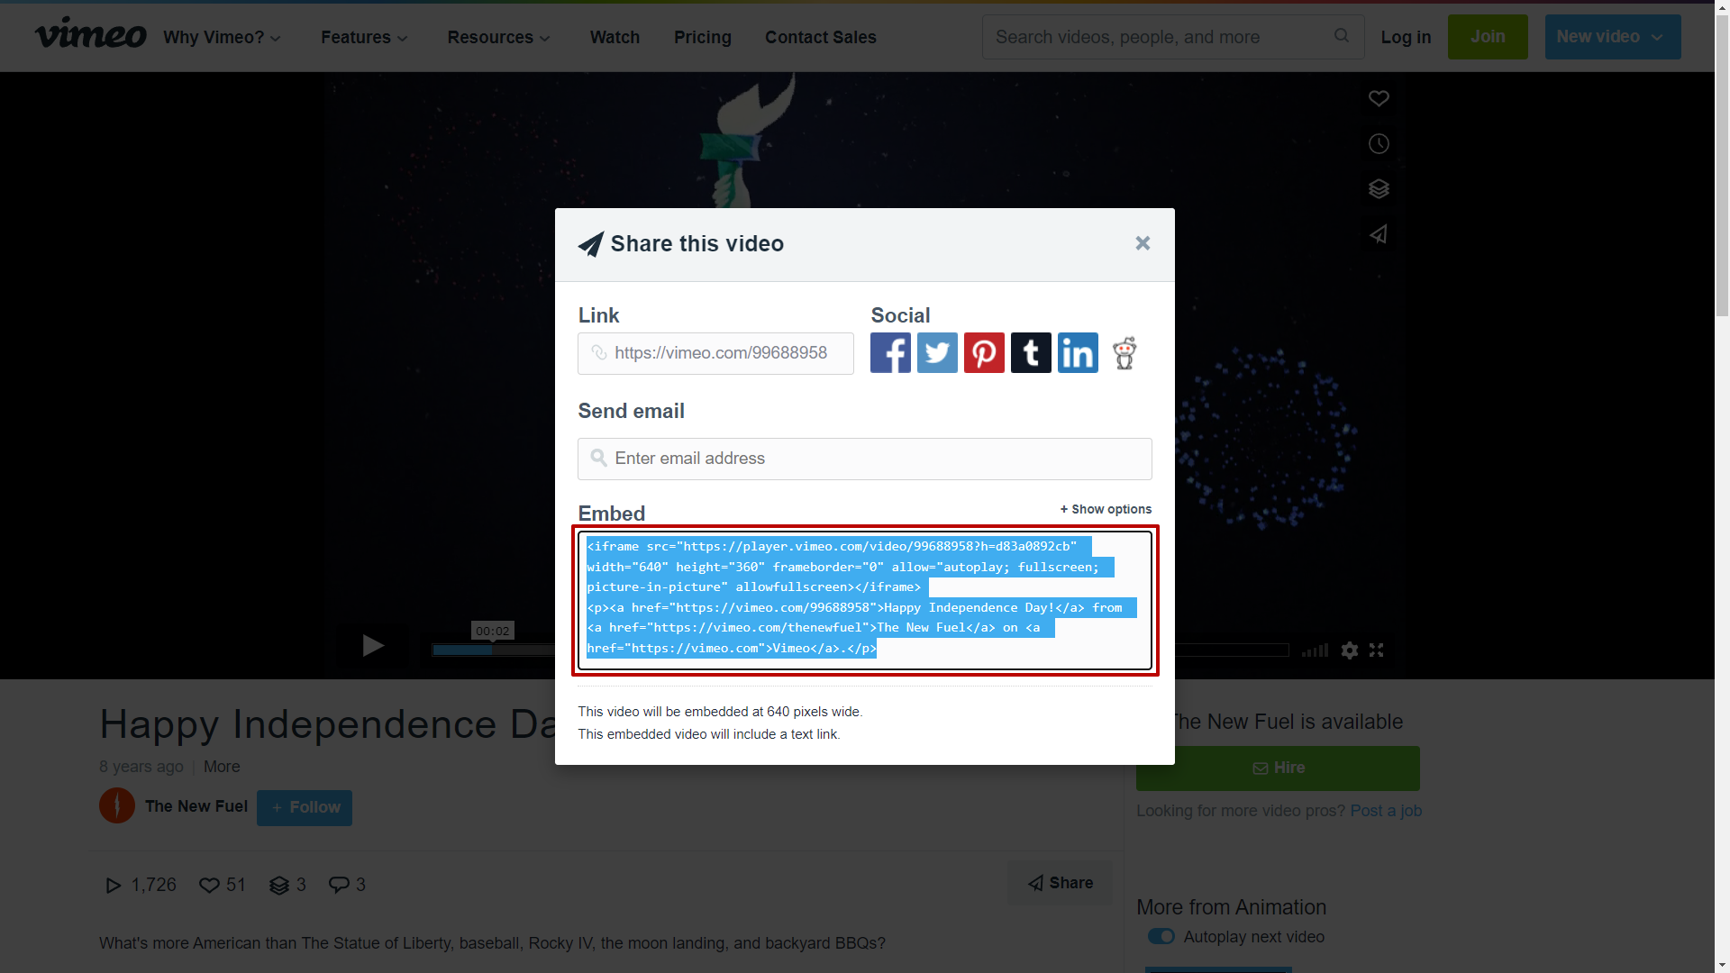Click the search magnifier icon in header
This screenshot has width=1730, height=973.
pos(1342,36)
